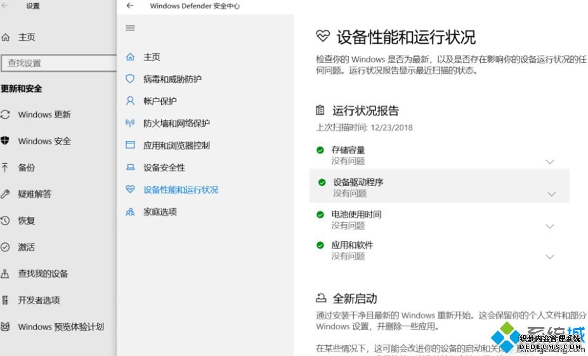Viewport: 588px width, 356px height.
Task: Open 疑难解答 settings page
Action: click(x=34, y=194)
